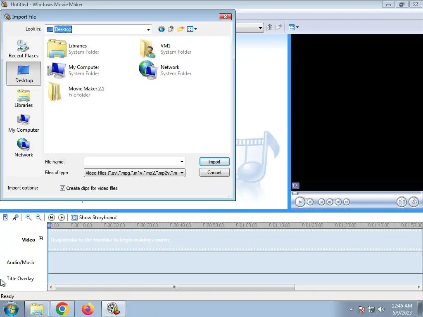
Task: Open Movie Maker collections dropdown
Action: 260,28
